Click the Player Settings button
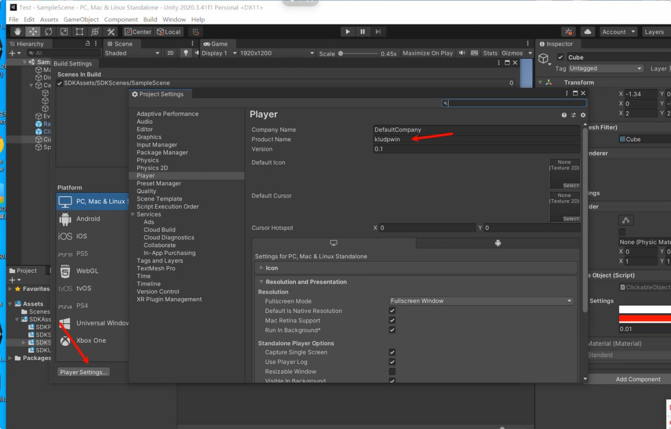Viewport: 671px width, 429px height. coord(83,371)
